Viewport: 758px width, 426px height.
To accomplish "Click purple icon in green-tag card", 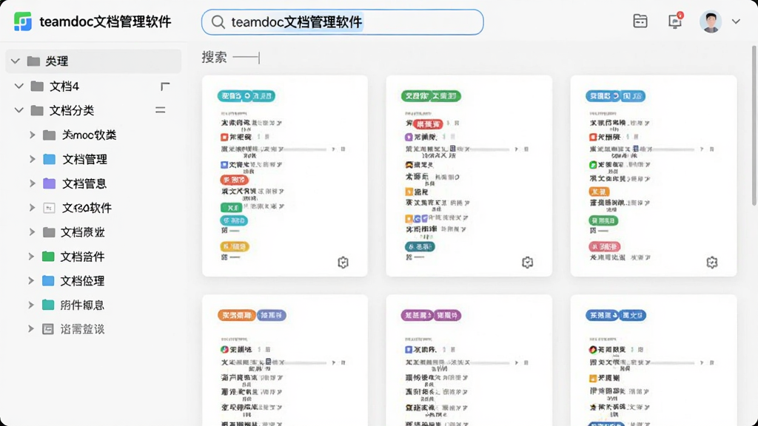I will coord(409,137).
